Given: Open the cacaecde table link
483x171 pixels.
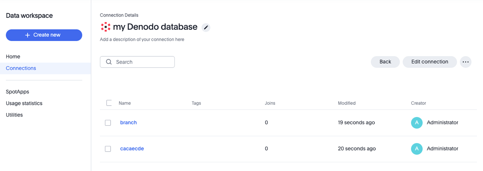Looking at the screenshot, I should click(132, 149).
